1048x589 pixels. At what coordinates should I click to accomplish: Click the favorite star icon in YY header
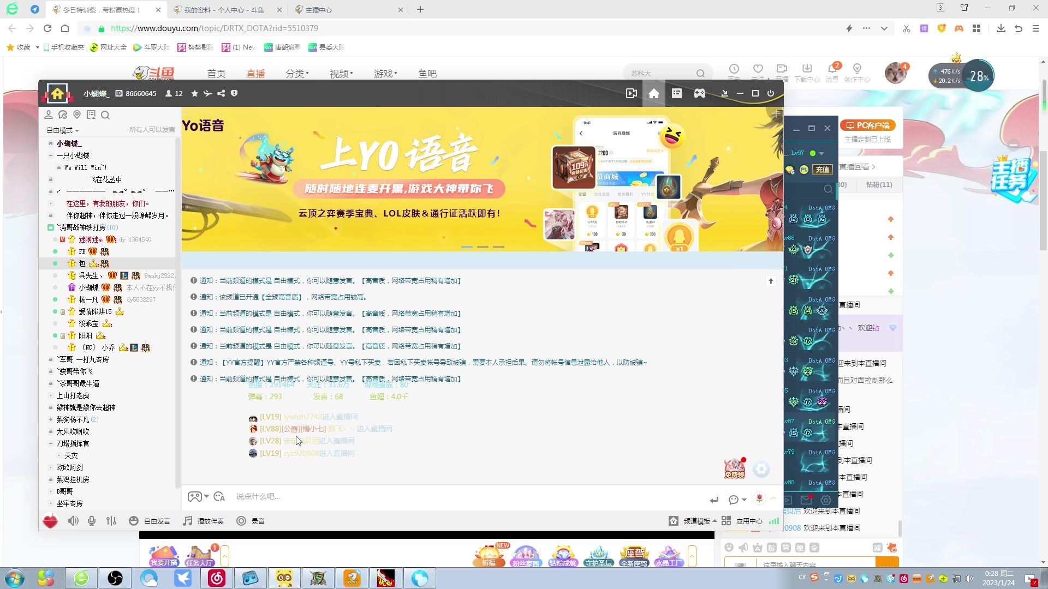(x=194, y=93)
